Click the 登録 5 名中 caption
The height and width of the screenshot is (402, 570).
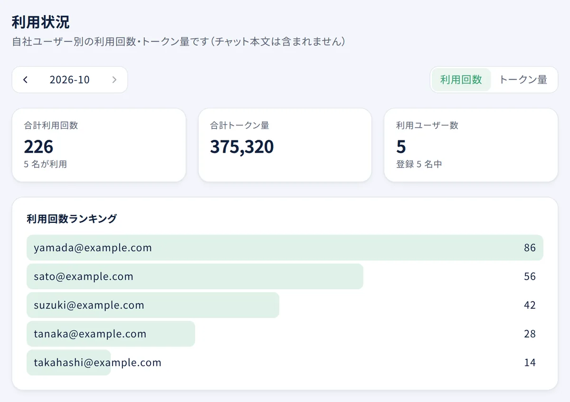click(419, 164)
